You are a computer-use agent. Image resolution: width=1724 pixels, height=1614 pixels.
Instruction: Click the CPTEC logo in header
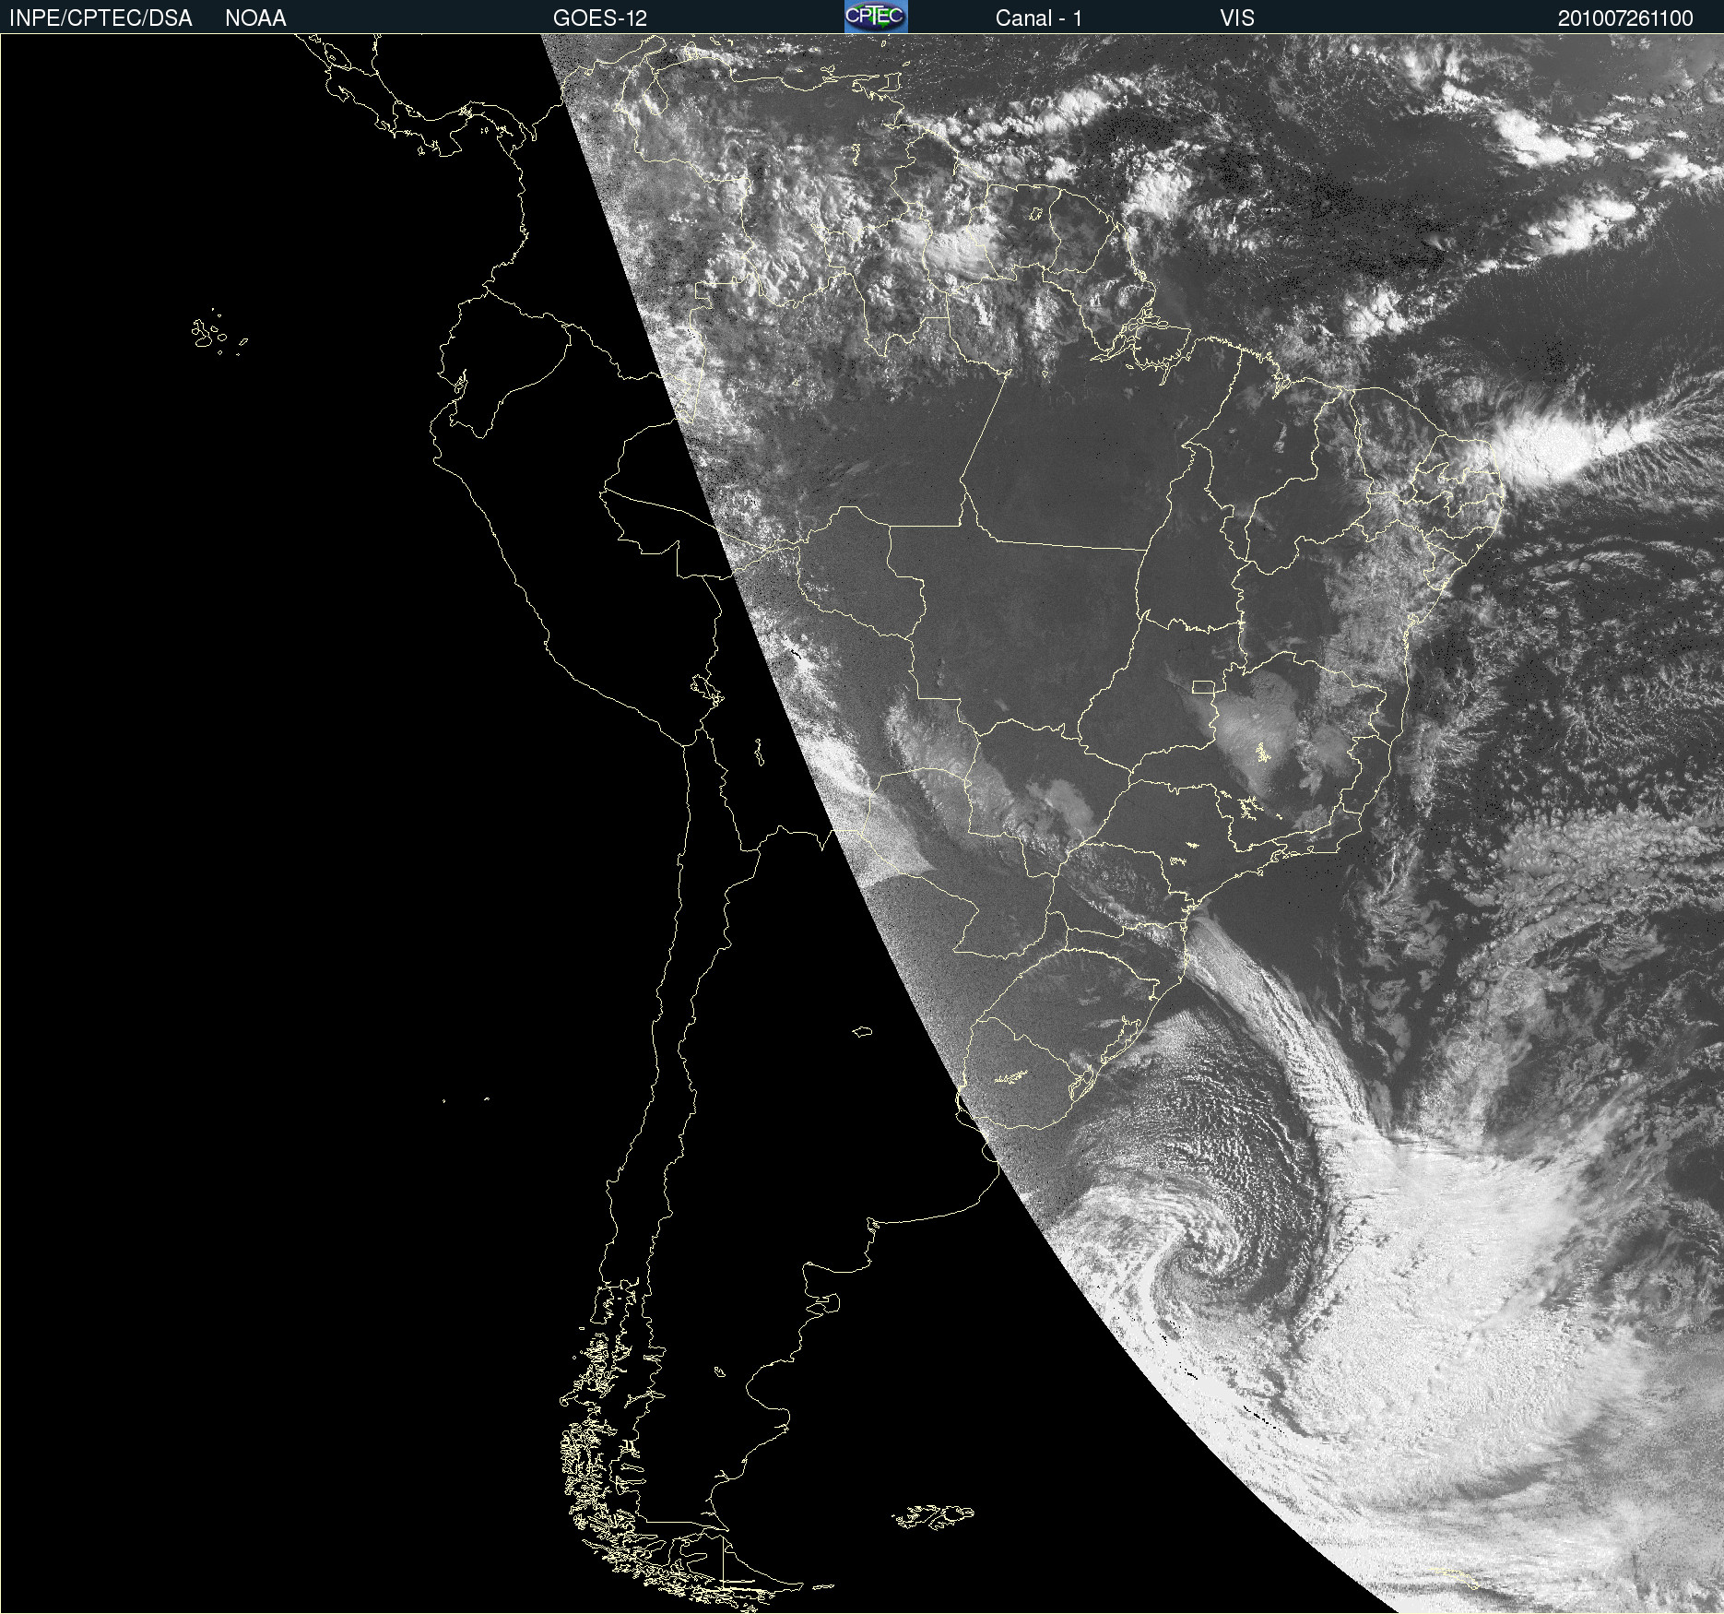pyautogui.click(x=876, y=17)
